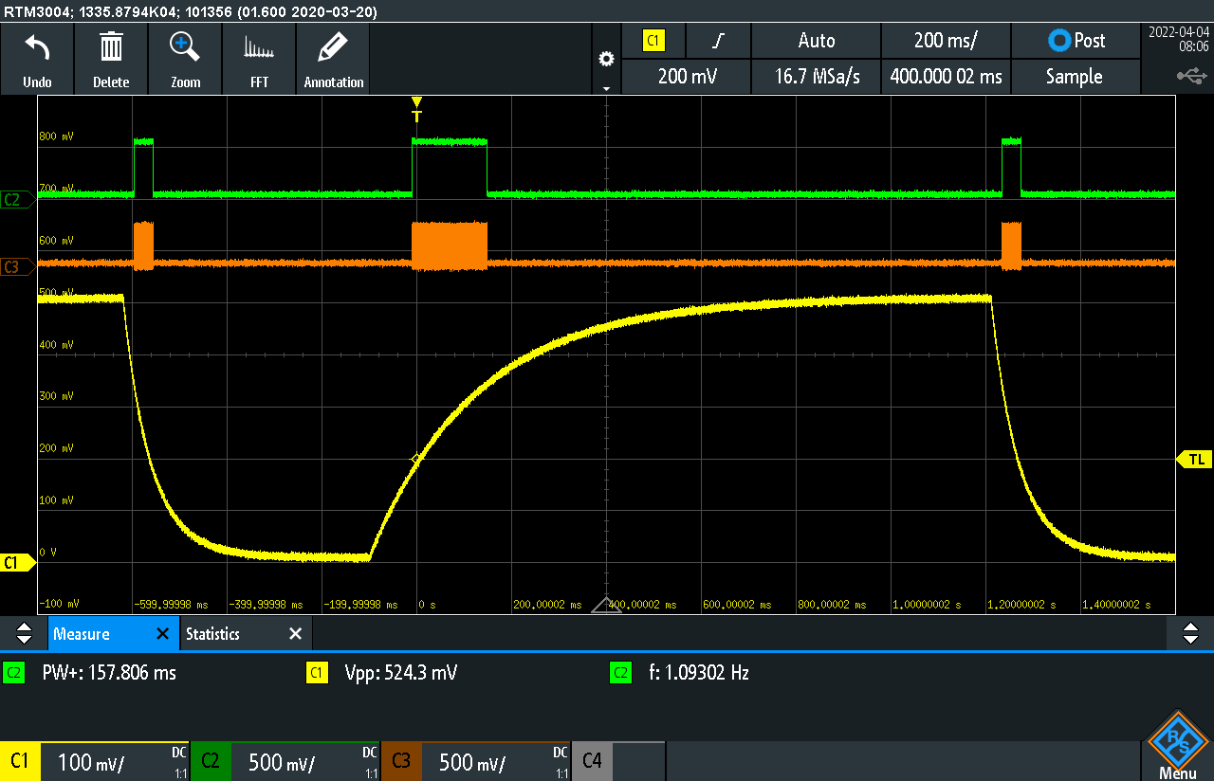Open the settings gear menu
1214x781 pixels.
tap(606, 59)
